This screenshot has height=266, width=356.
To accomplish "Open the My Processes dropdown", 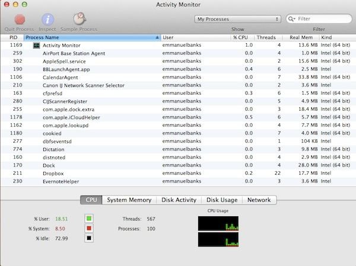I will pyautogui.click(x=238, y=19).
